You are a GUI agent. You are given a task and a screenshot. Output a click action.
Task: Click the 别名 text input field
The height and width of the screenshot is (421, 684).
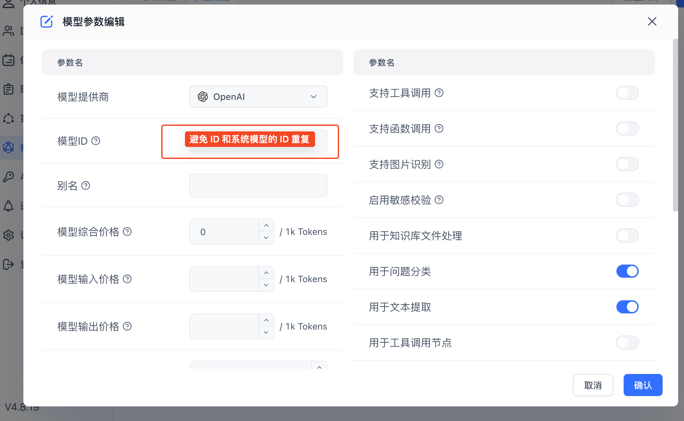point(258,186)
